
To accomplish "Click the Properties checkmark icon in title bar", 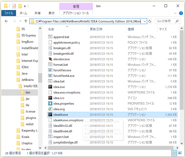I will point(14,6).
